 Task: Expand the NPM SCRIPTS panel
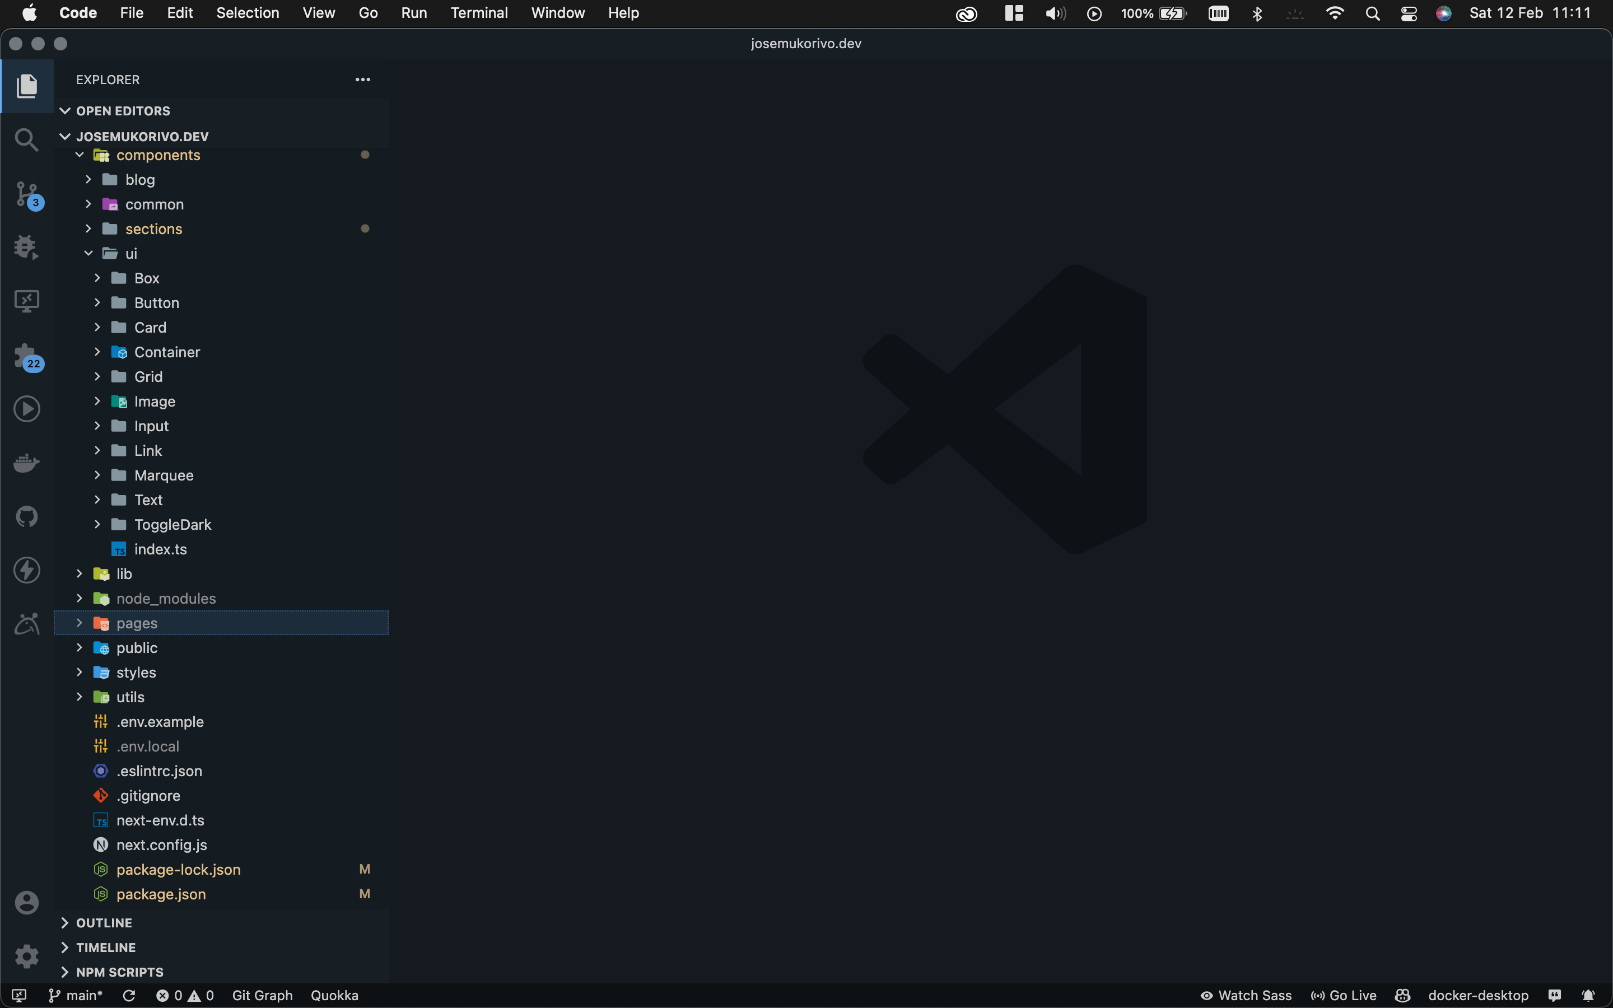119,972
